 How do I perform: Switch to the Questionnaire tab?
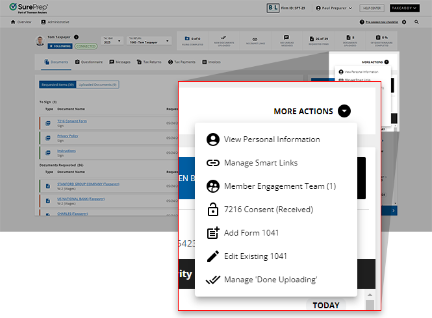tap(89, 62)
